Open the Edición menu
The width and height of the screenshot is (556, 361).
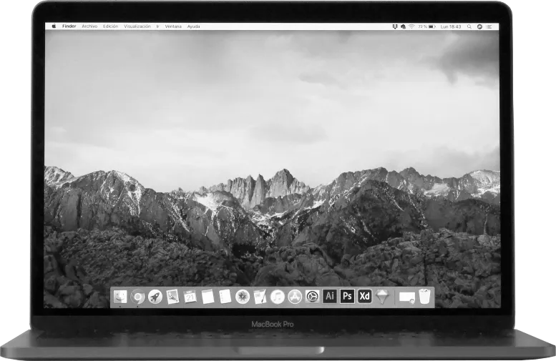pyautogui.click(x=110, y=26)
